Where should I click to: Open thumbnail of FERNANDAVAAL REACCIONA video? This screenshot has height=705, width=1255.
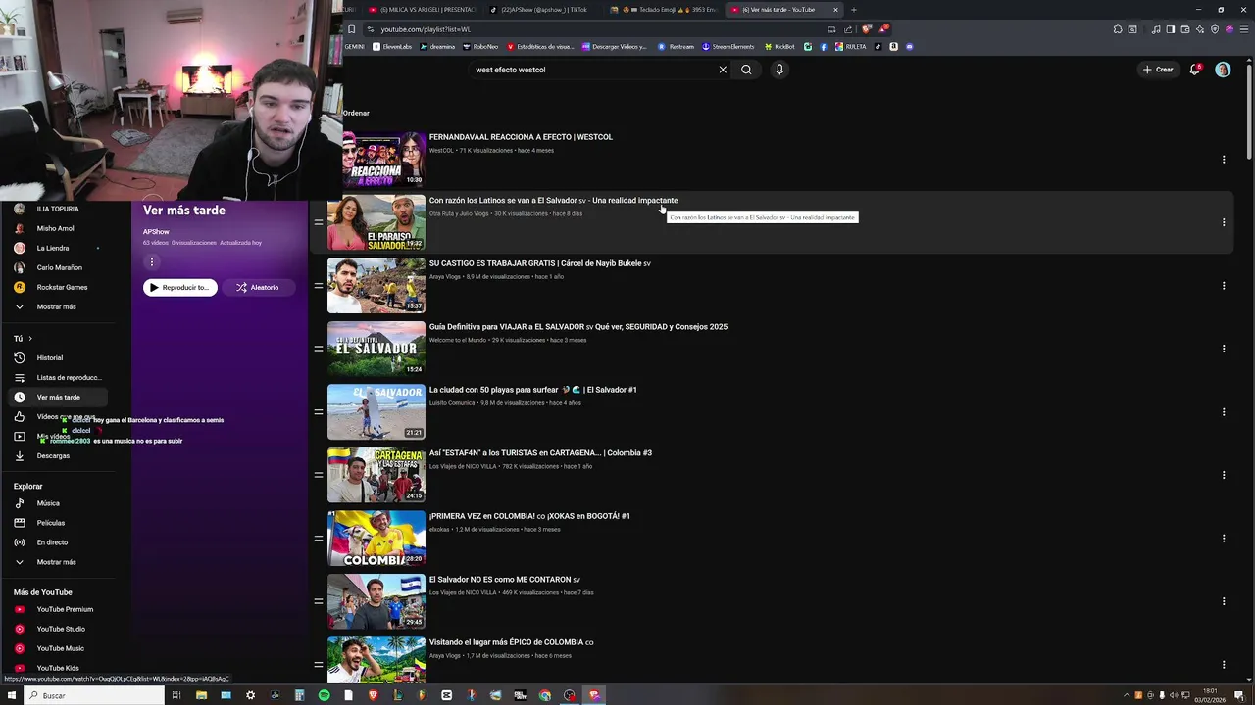(384, 159)
